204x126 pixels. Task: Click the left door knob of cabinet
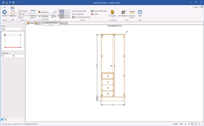pos(111,66)
